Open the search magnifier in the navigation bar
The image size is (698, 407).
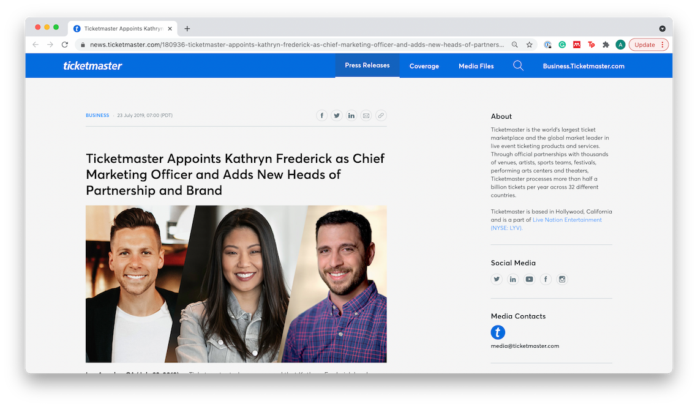[x=518, y=65]
